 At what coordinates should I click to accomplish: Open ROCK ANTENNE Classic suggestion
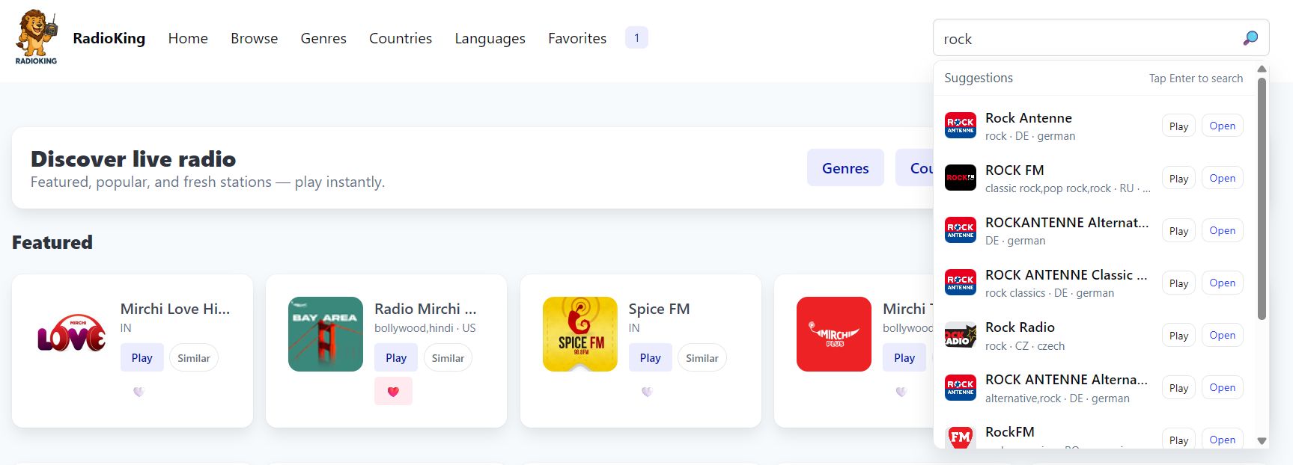point(1222,283)
